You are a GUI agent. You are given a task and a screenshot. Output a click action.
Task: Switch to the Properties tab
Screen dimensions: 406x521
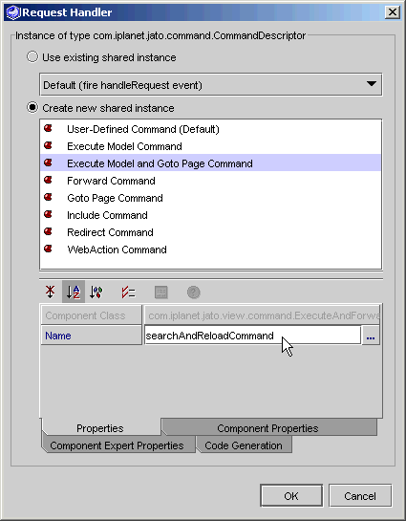100,428
